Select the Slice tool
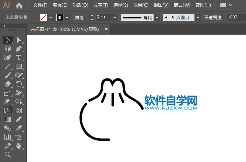Viewport: 246px width, 162px height. coord(8,146)
